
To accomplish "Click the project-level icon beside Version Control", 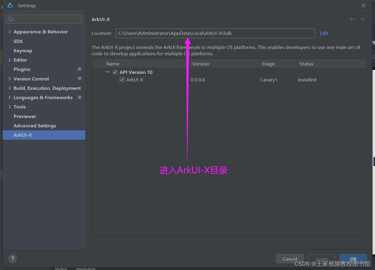I will click(x=80, y=79).
